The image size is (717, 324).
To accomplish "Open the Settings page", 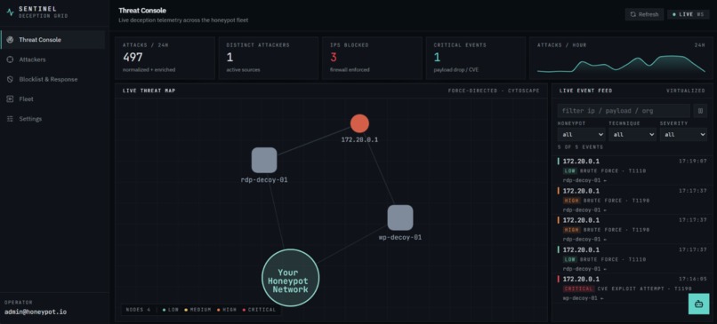I will (x=53, y=119).
